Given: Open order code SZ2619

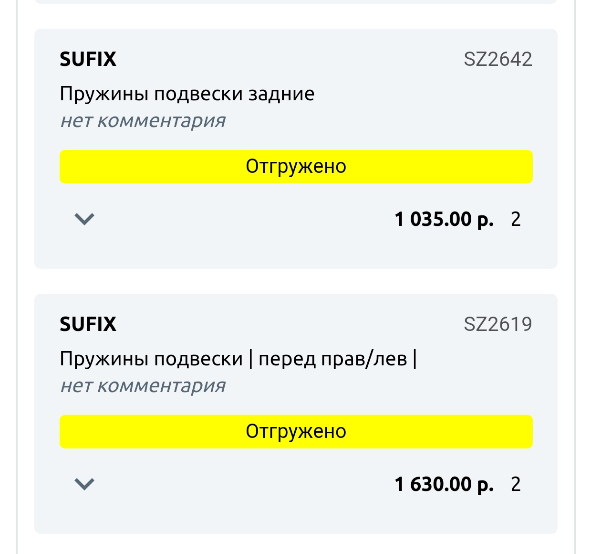Looking at the screenshot, I should tap(498, 324).
